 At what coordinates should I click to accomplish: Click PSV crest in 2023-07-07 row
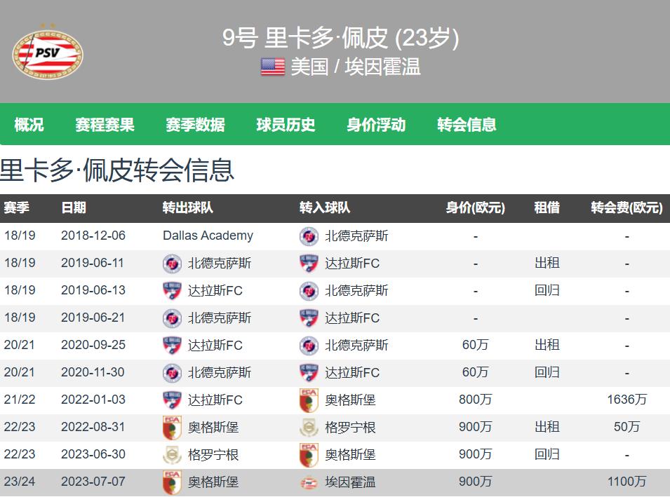[309, 482]
